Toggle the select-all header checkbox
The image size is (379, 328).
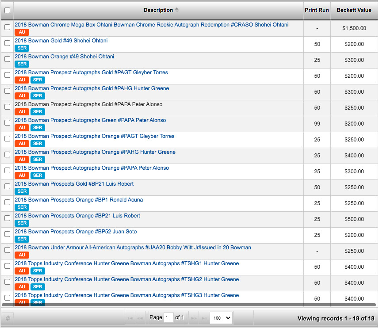click(7, 10)
